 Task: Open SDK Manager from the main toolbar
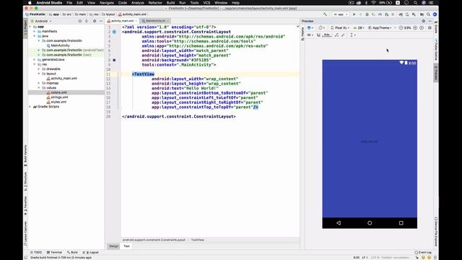coord(414,14)
